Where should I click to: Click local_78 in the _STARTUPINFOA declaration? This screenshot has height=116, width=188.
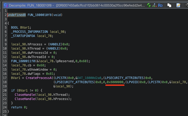click(44, 36)
